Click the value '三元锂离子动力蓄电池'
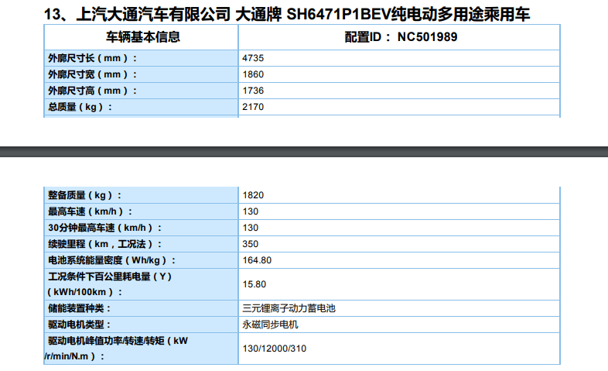The width and height of the screenshot is (608, 371). (x=289, y=308)
